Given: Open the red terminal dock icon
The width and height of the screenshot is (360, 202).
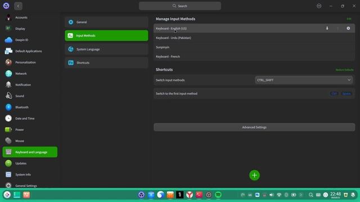Looking at the screenshot, I should coord(199,195).
